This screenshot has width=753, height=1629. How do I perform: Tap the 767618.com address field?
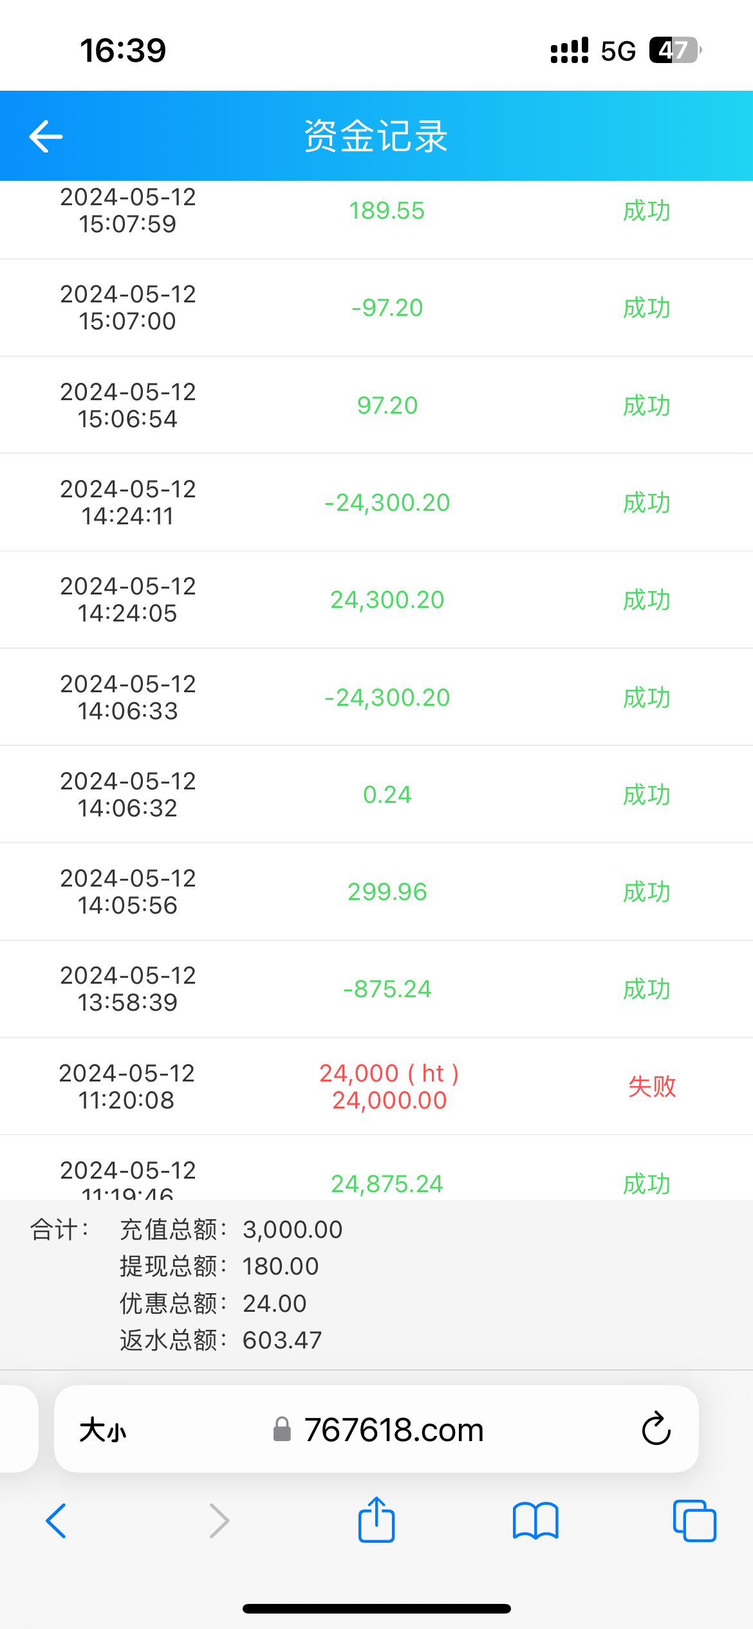click(x=393, y=1430)
